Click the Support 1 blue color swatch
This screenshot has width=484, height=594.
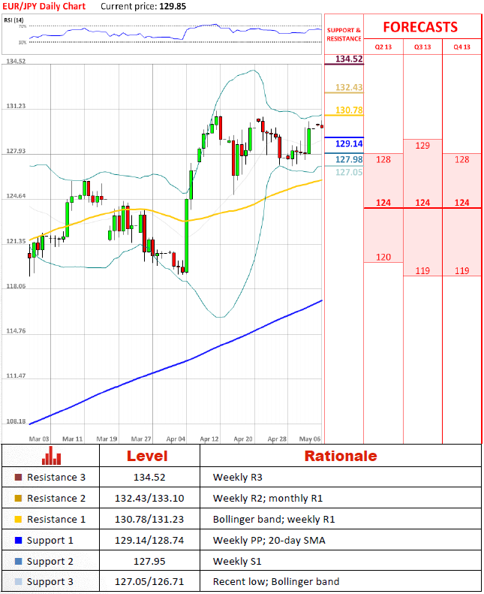point(18,540)
